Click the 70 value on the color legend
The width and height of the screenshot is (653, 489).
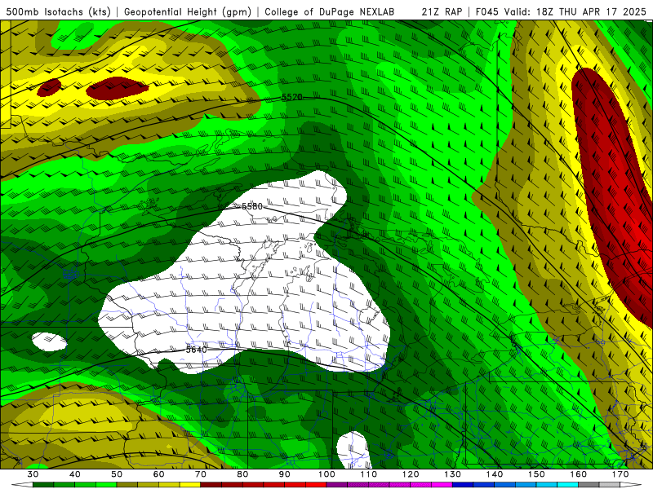pyautogui.click(x=200, y=474)
